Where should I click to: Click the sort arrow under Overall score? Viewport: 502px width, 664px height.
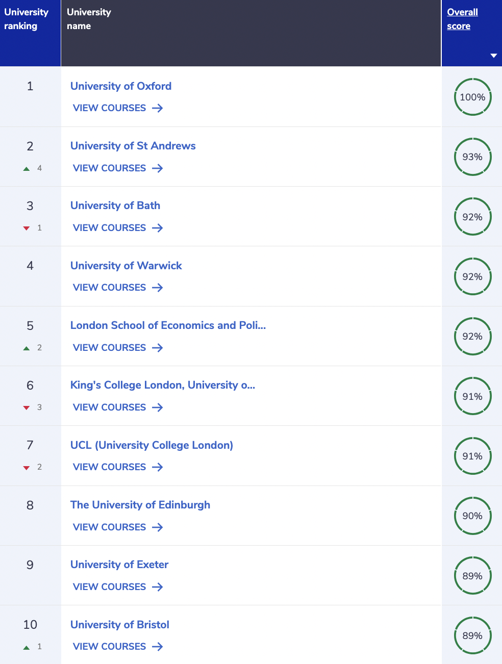[x=493, y=56]
